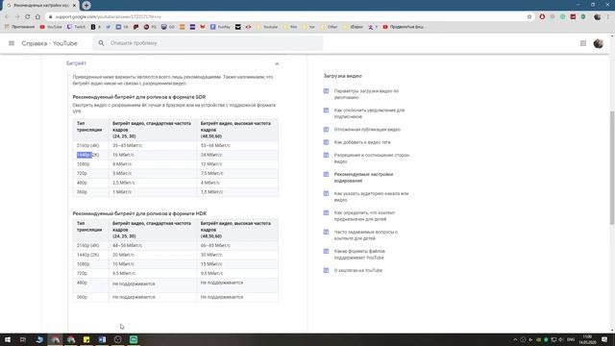615x346 pixels.
Task: Click the taskbar clock and date
Action: [587, 339]
